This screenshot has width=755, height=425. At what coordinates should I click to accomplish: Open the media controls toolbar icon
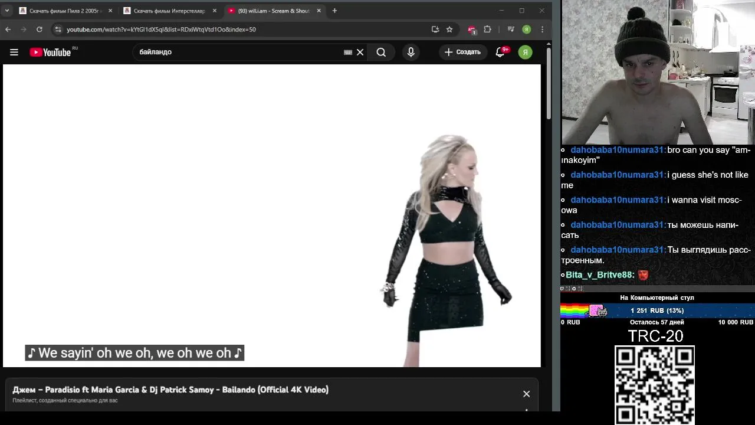point(511,29)
